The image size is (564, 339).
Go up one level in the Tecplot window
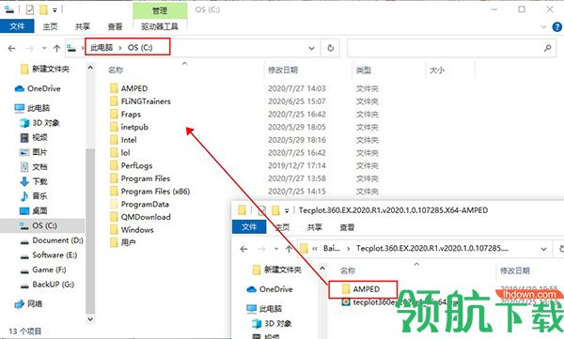[x=289, y=249]
